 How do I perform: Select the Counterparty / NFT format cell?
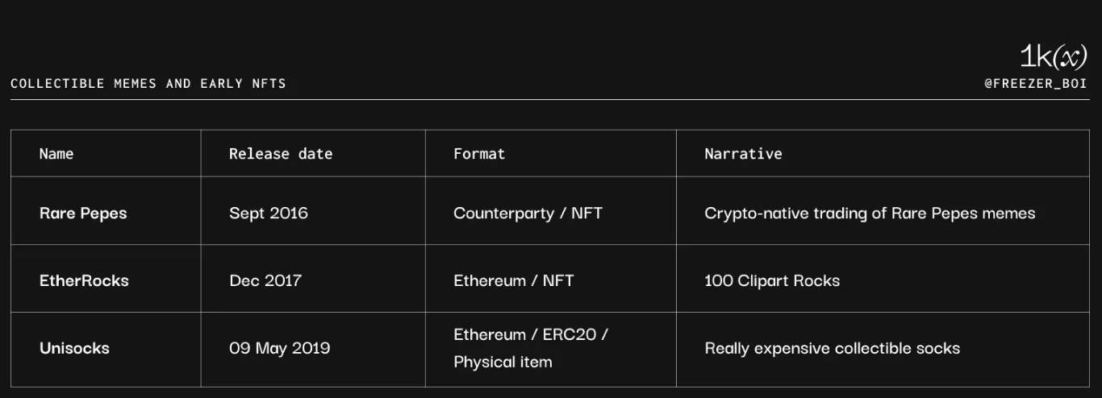[x=528, y=214]
